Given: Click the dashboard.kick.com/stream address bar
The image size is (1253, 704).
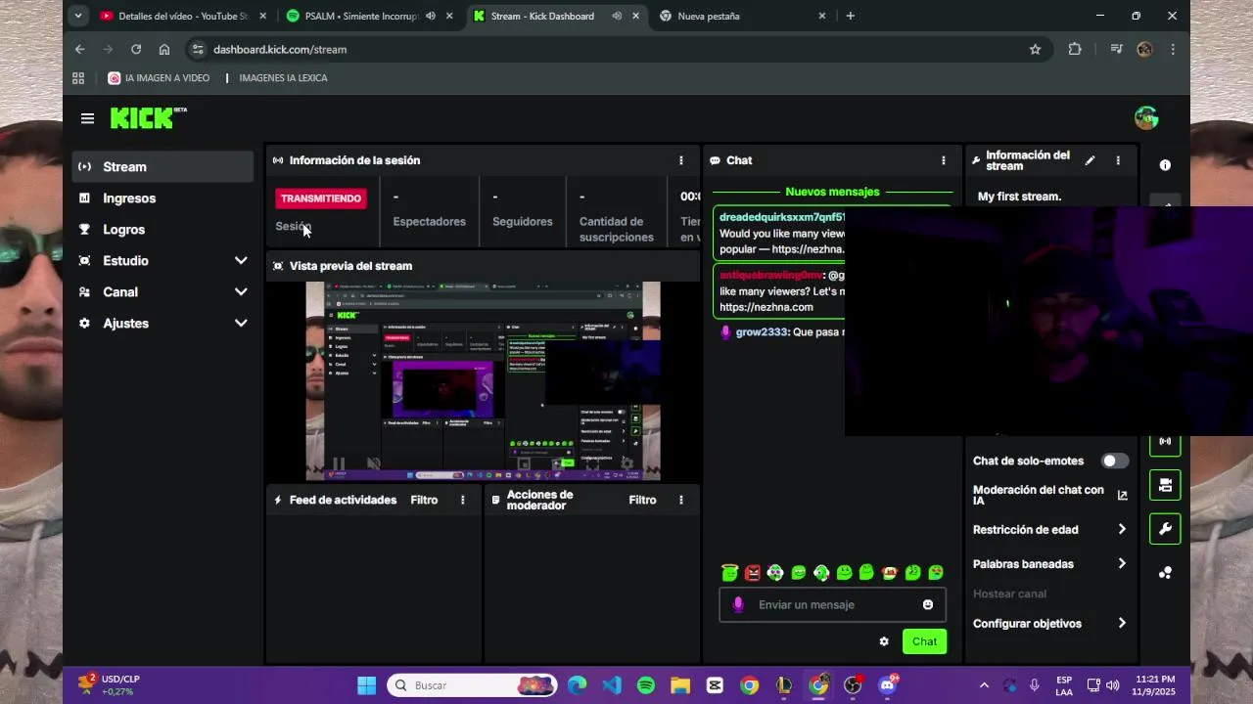Looking at the screenshot, I should pos(617,49).
